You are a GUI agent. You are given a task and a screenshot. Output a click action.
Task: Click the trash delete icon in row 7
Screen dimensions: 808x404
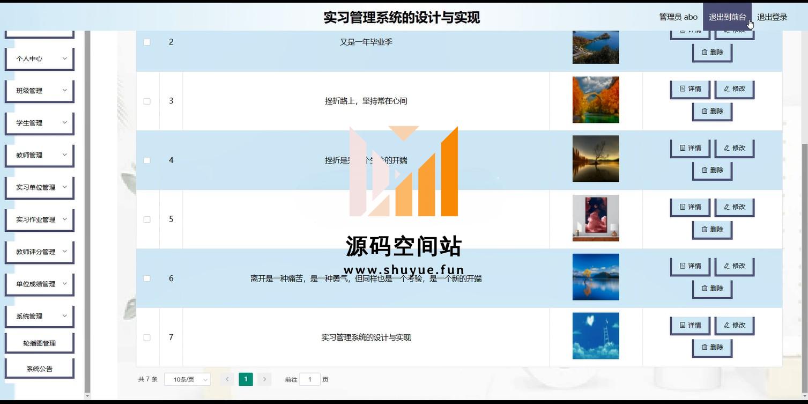point(712,347)
